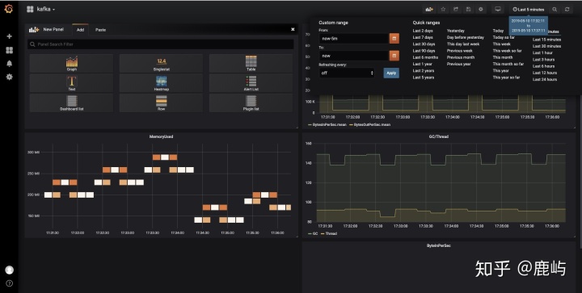The image size is (582, 293).
Task: Open the Configuration gear in sidebar
Action: point(9,77)
